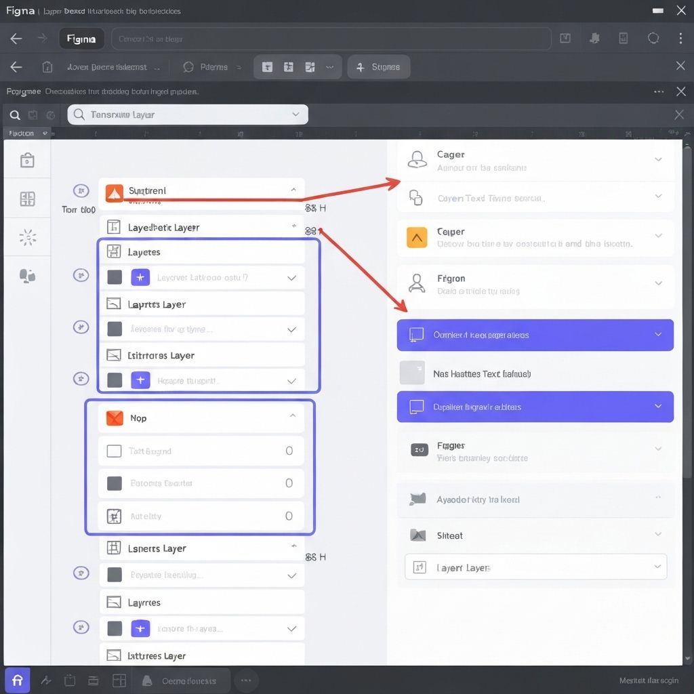694x694 pixels.
Task: Toggle the gray square under Laprtes Layer
Action: point(115,329)
